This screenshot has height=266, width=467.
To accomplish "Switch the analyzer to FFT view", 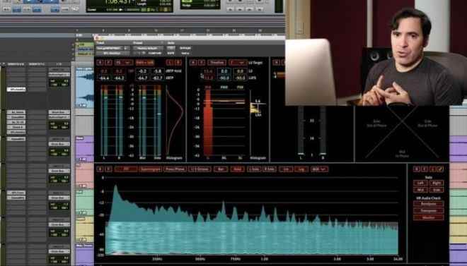I will (126, 169).
